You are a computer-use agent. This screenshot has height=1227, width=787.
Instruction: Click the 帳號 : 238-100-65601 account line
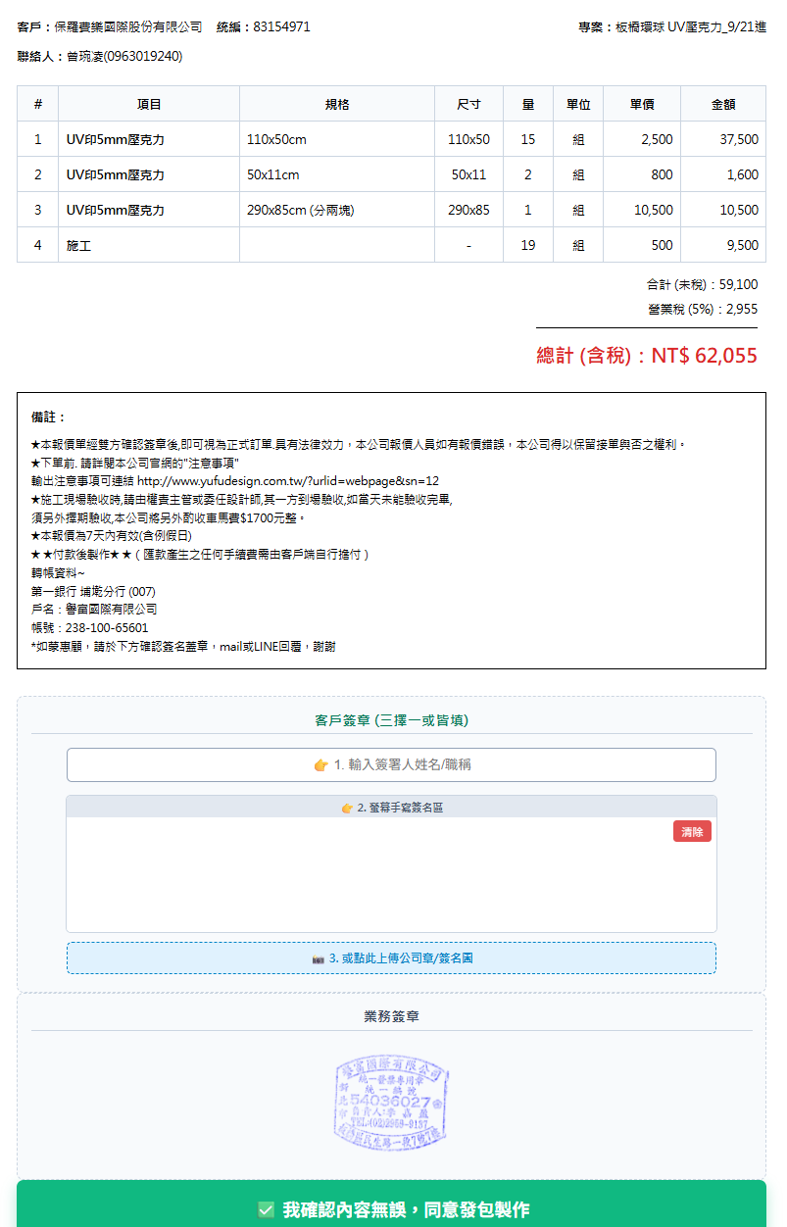pos(90,627)
